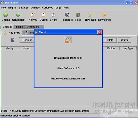The image size is (138, 118).
Task: Open Schedules from the green diamond icon
Action: pos(18,15)
